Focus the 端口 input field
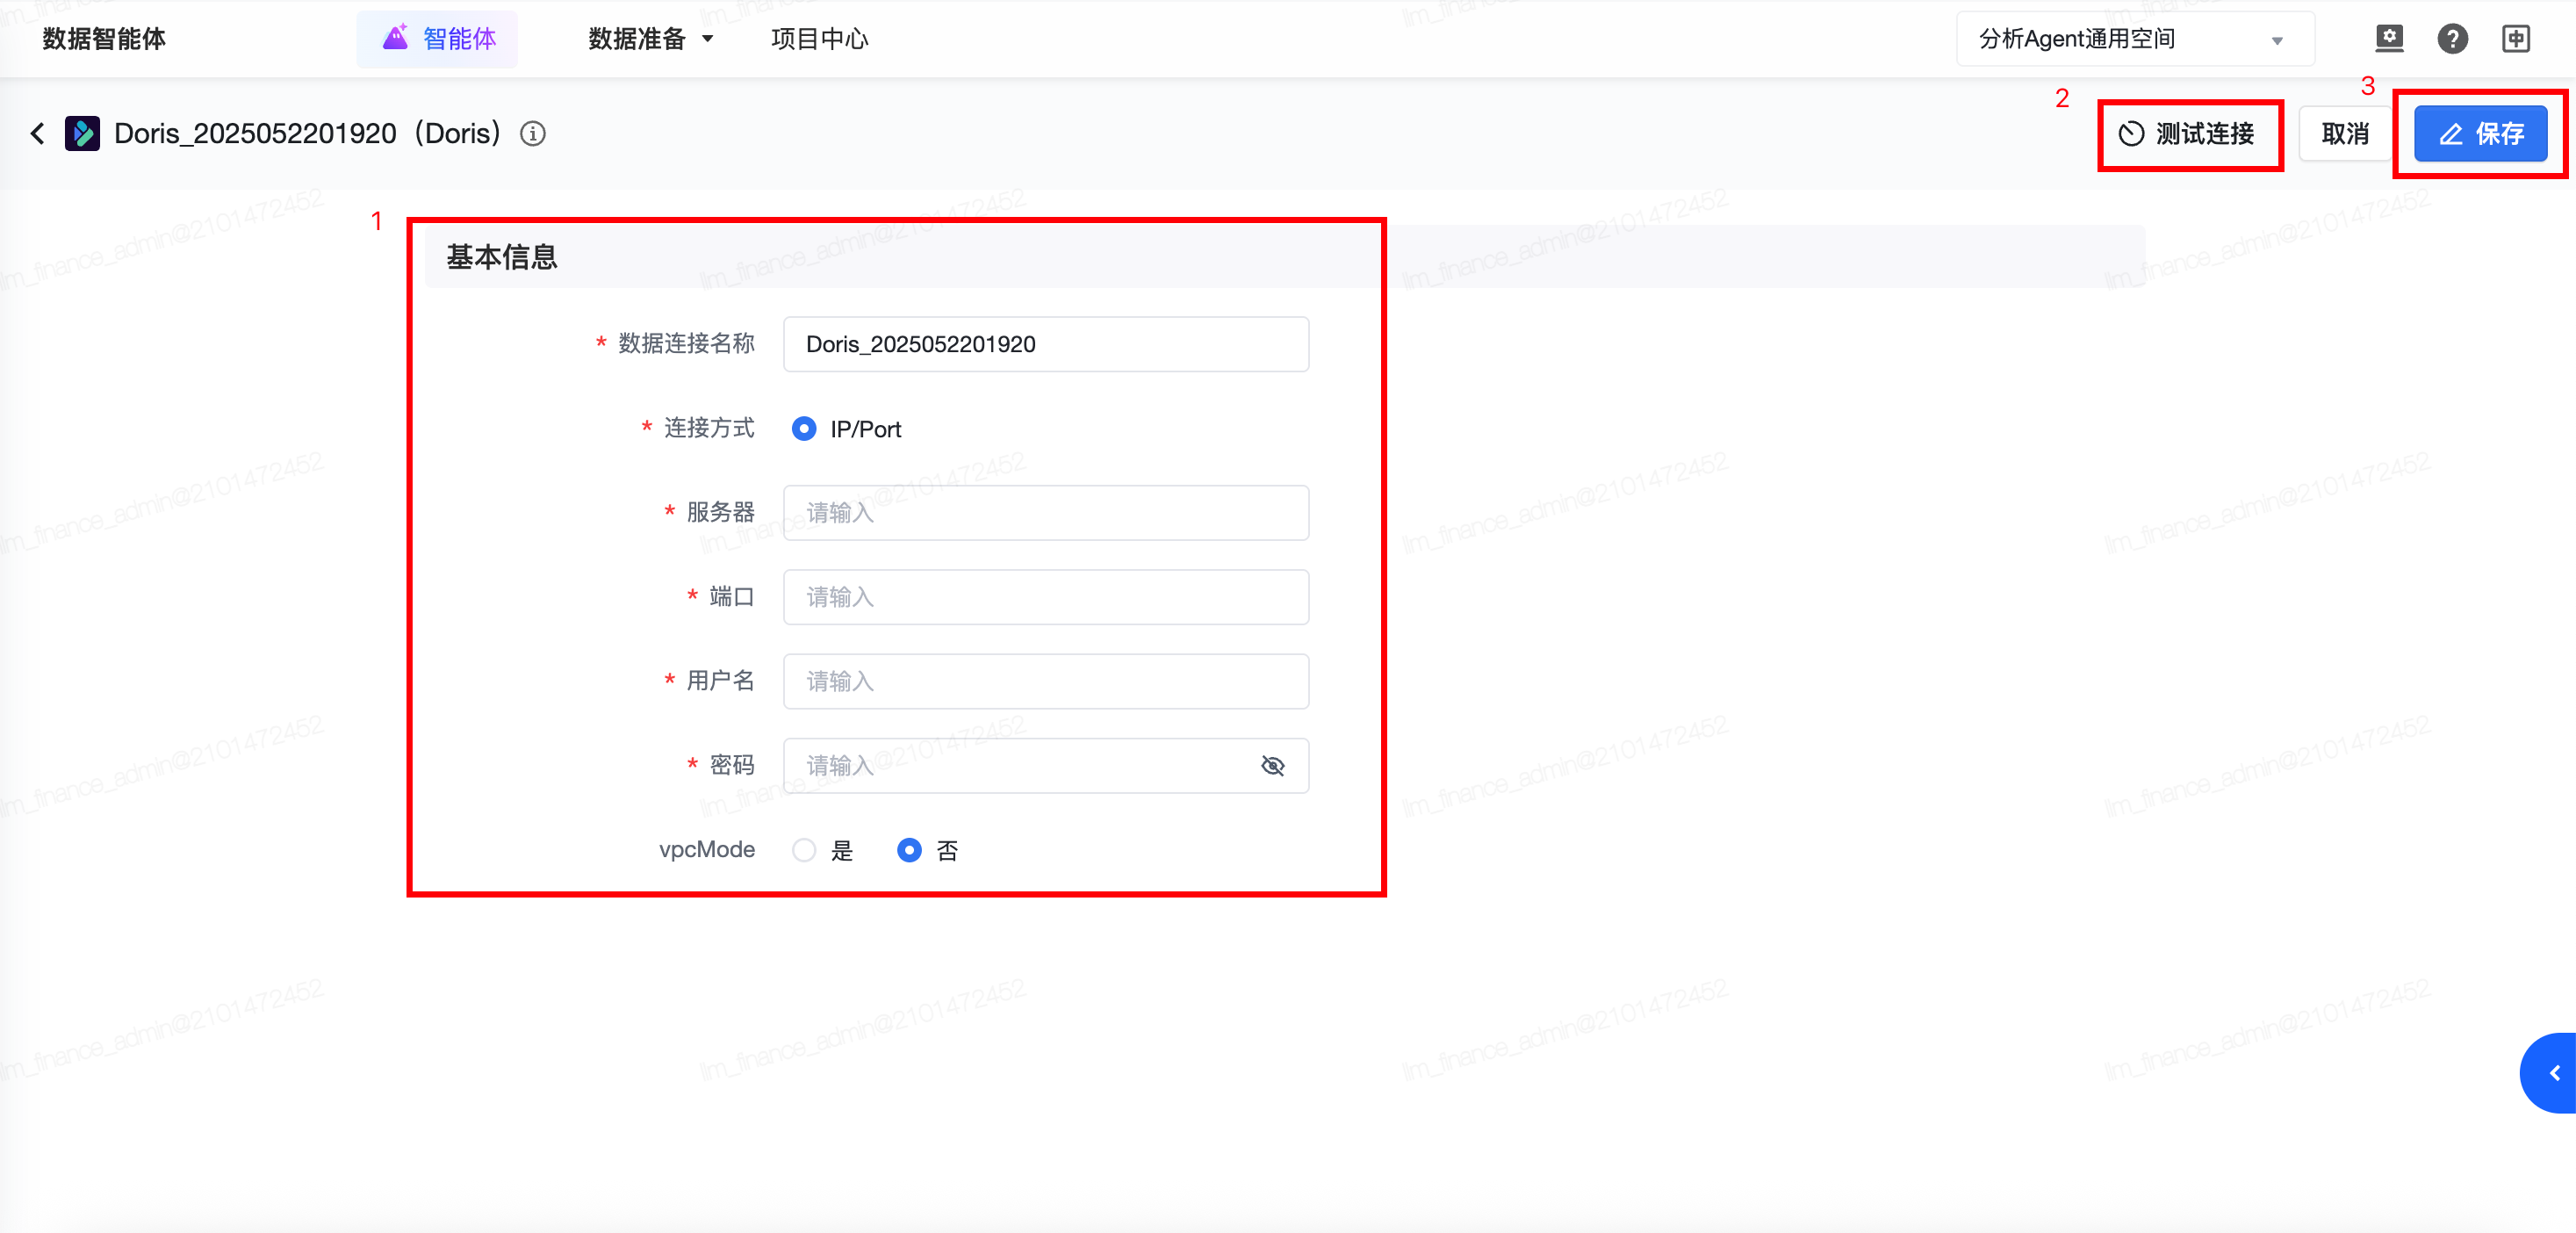Screen dimensions: 2576x1233 point(1046,597)
